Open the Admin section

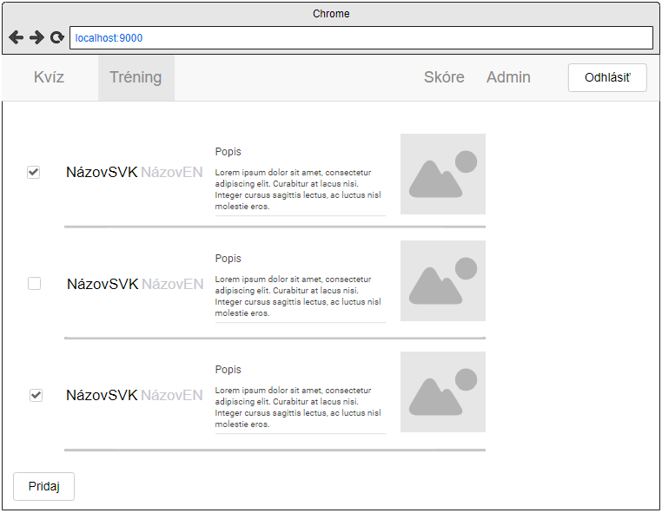[508, 77]
